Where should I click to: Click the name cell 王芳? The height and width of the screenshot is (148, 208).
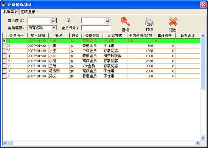[59, 66]
